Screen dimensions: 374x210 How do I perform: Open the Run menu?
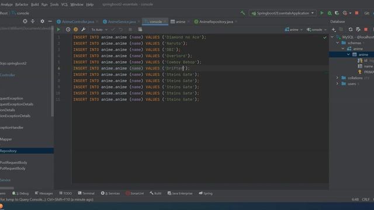coord(44,4)
